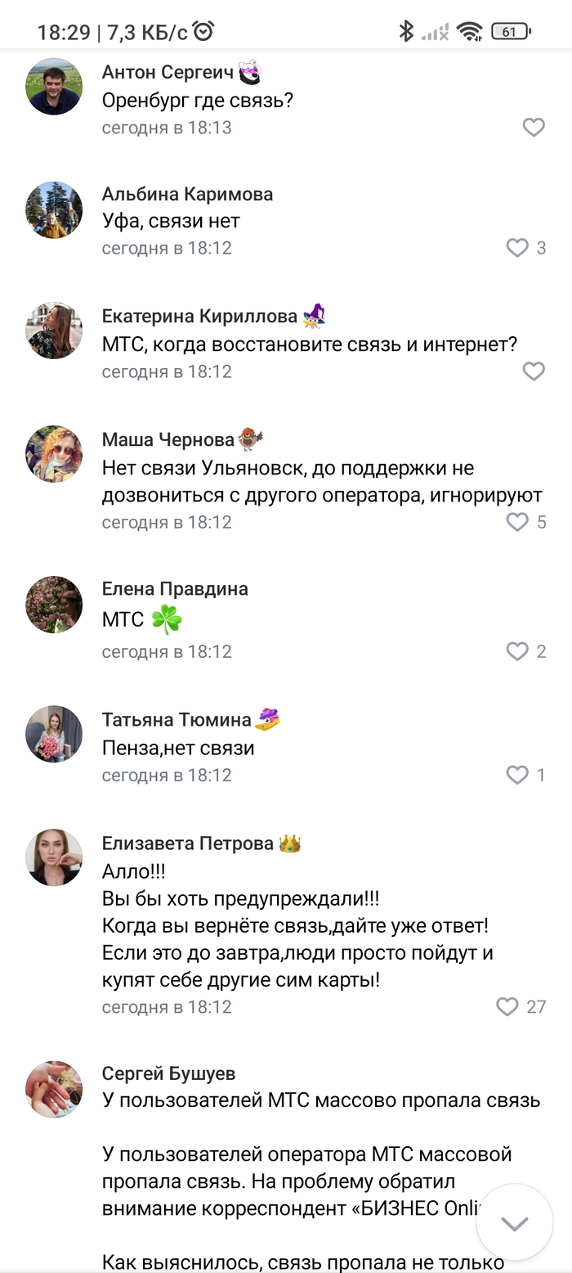Tap Сергей Бушуев's avatar image
Image resolution: width=572 pixels, height=1273 pixels.
54,1089
